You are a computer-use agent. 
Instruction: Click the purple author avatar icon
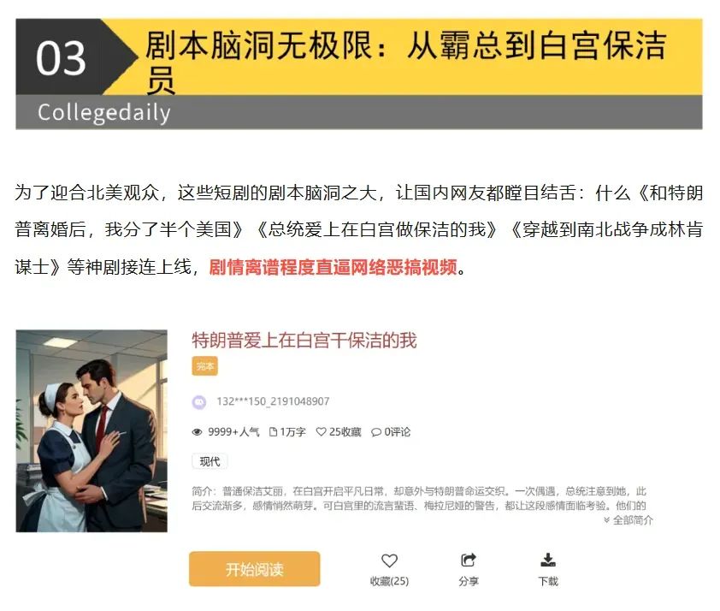tap(199, 402)
